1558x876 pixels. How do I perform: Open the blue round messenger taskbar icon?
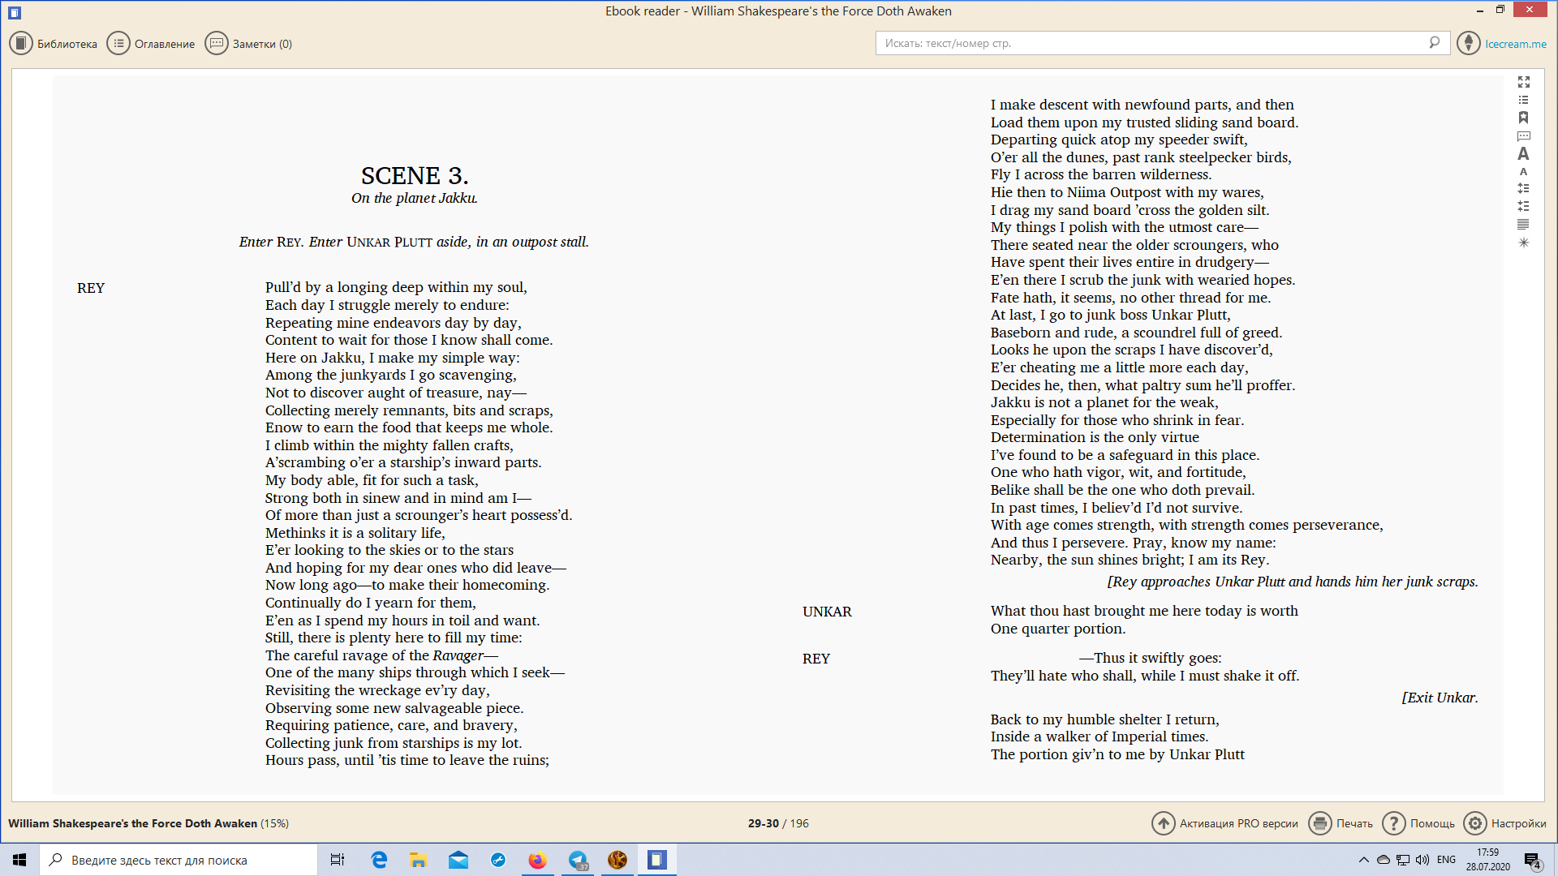coord(498,860)
